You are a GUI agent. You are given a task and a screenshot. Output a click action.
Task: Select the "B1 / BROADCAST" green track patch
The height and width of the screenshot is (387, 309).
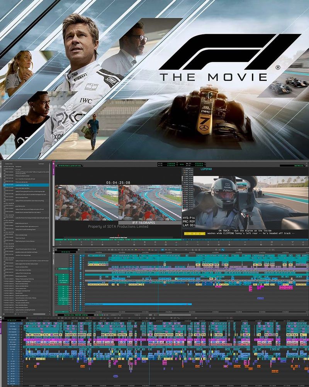[x=63, y=269]
